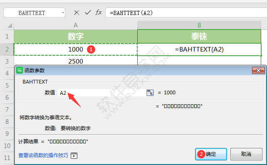Select all cells via the corner triangle
This screenshot has width=267, height=165.
[10, 25]
